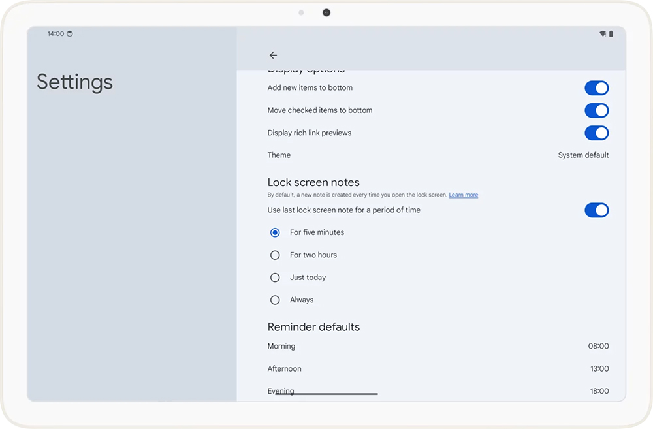The width and height of the screenshot is (653, 429).
Task: Tap the battery status icon
Action: [611, 34]
